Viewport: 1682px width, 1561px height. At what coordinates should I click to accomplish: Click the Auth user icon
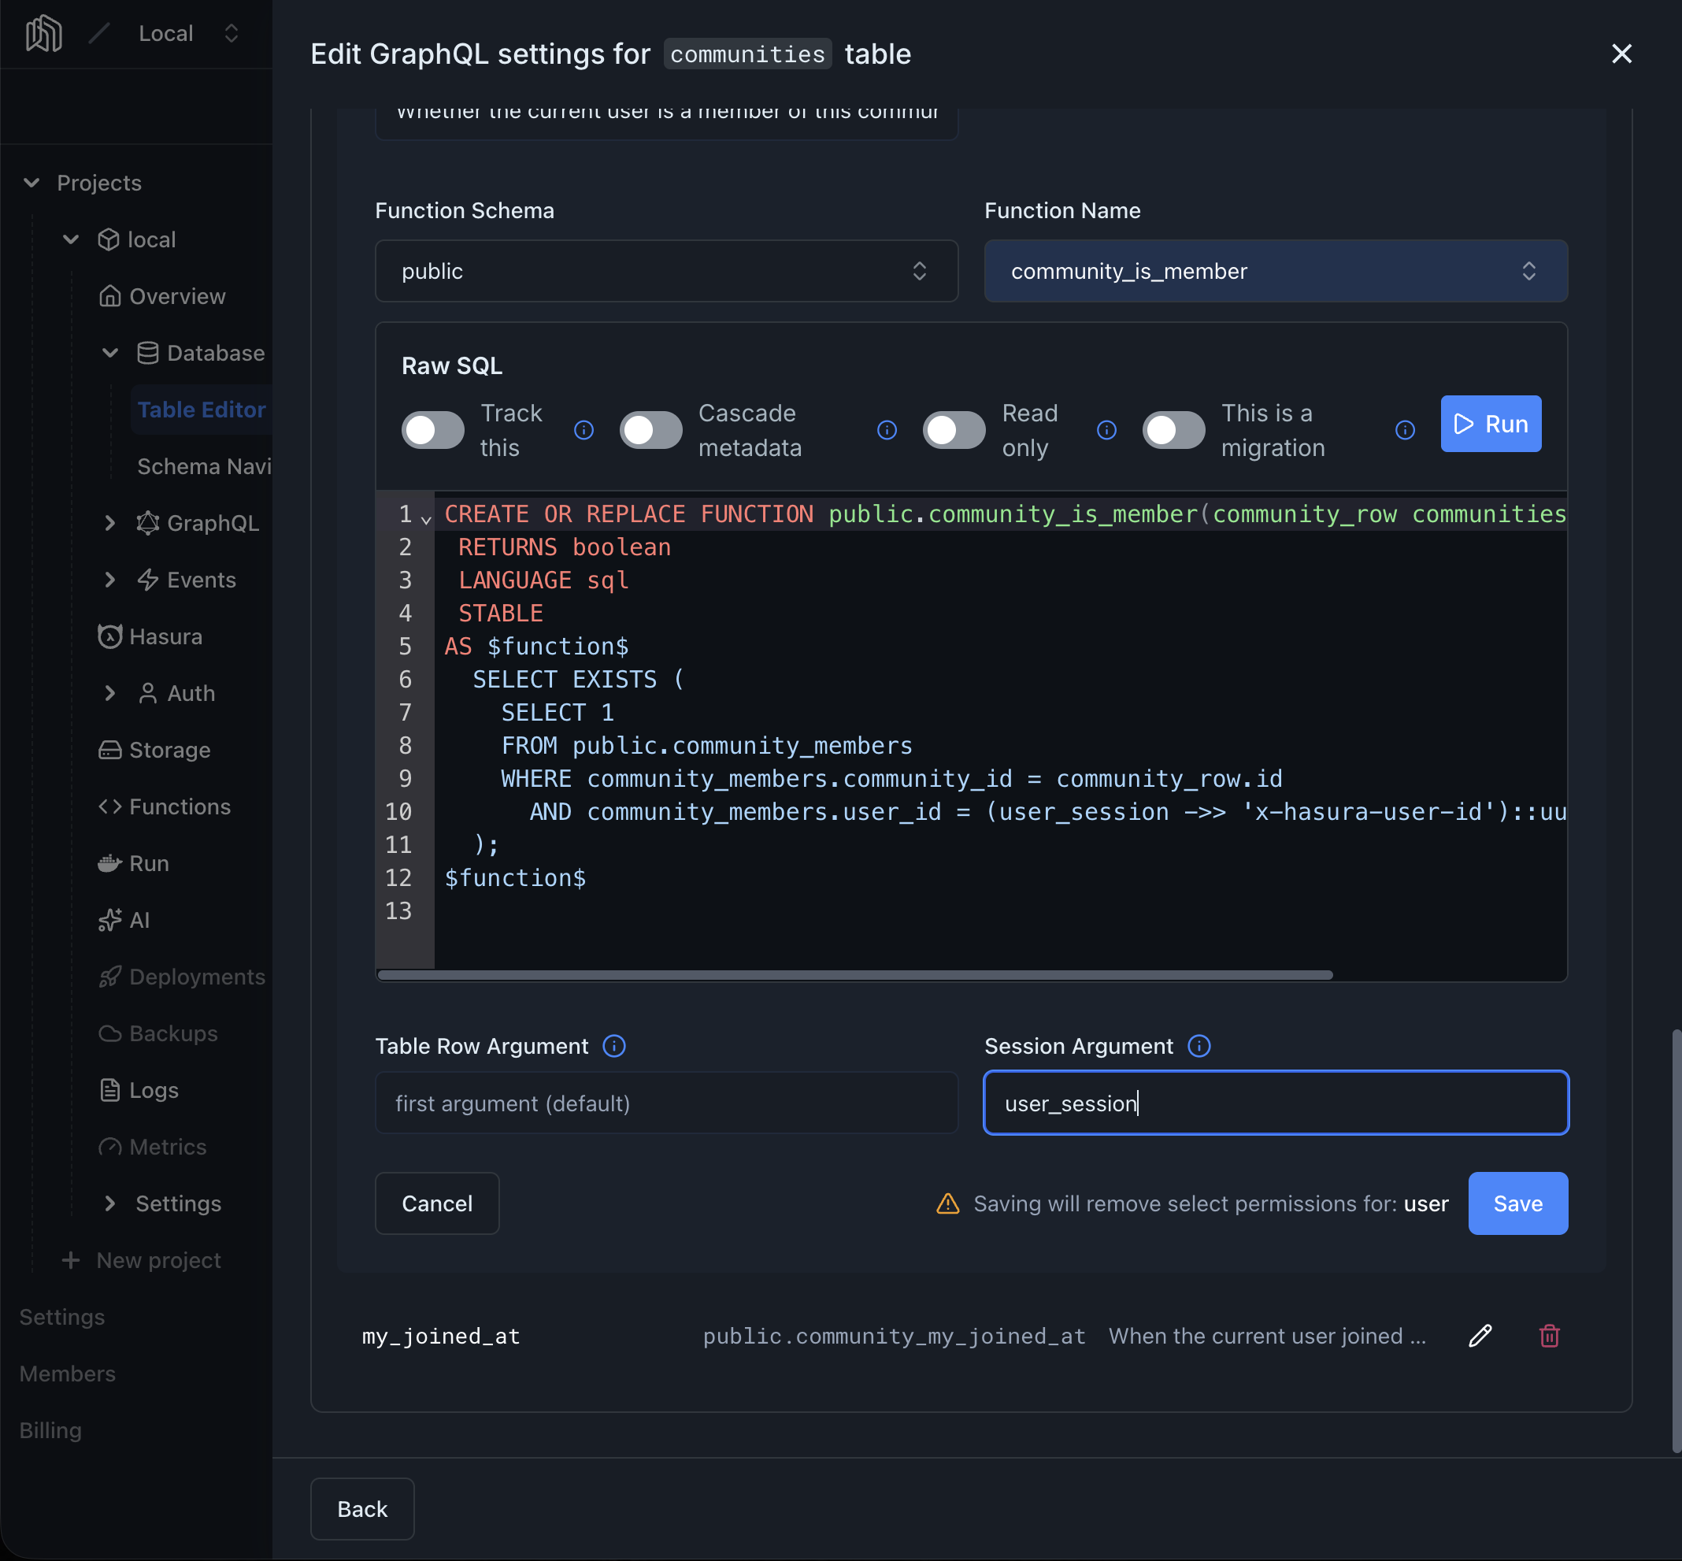pyautogui.click(x=148, y=692)
